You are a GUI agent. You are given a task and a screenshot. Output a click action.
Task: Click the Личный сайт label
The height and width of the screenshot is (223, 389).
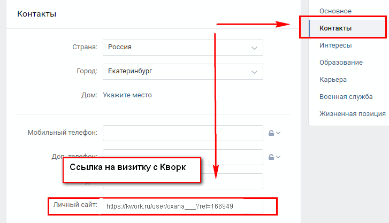[x=75, y=205]
